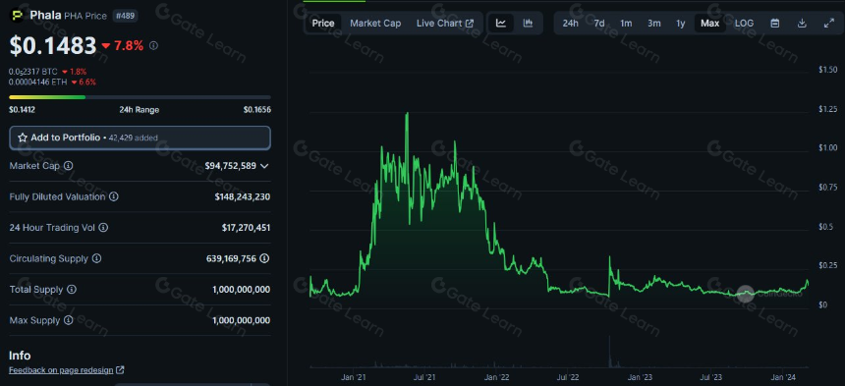This screenshot has height=386, width=845.
Task: Expand chart to fullscreen
Action: (829, 24)
